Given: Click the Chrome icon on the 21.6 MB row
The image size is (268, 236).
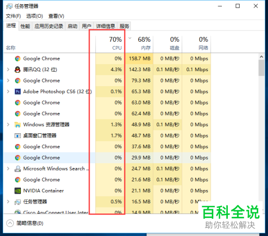Looking at the screenshot, I should coord(18,180).
